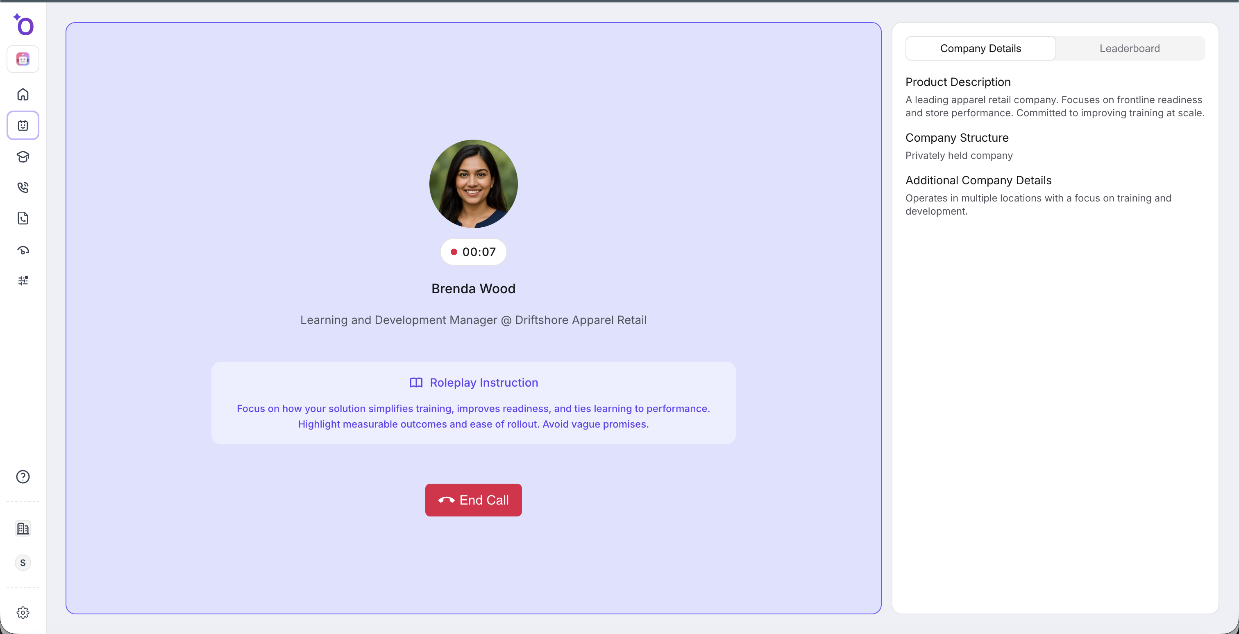Open the settings gear icon
This screenshot has height=634, width=1239.
tap(23, 612)
